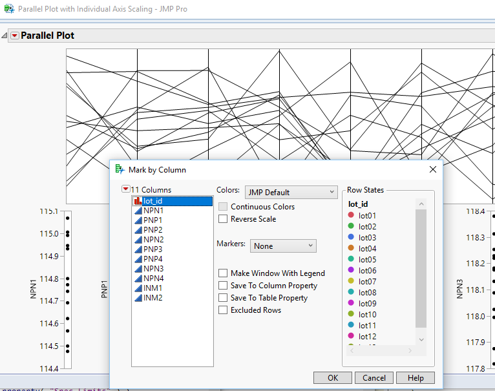Click the Row States scroll down arrow
This screenshot has width=495, height=391.
tap(421, 339)
